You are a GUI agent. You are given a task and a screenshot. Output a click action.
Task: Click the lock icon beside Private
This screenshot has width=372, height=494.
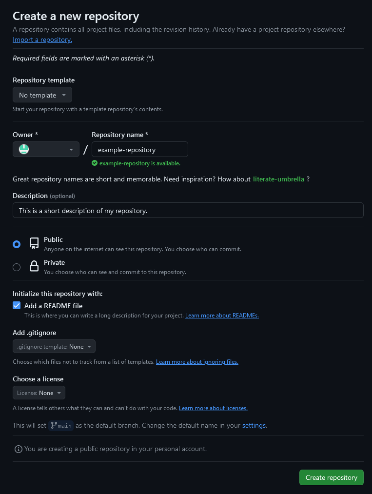[34, 266]
